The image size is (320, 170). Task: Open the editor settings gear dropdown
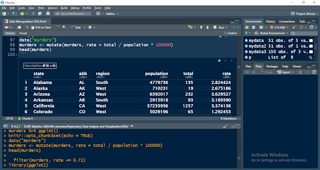pyautogui.click(x=91, y=27)
